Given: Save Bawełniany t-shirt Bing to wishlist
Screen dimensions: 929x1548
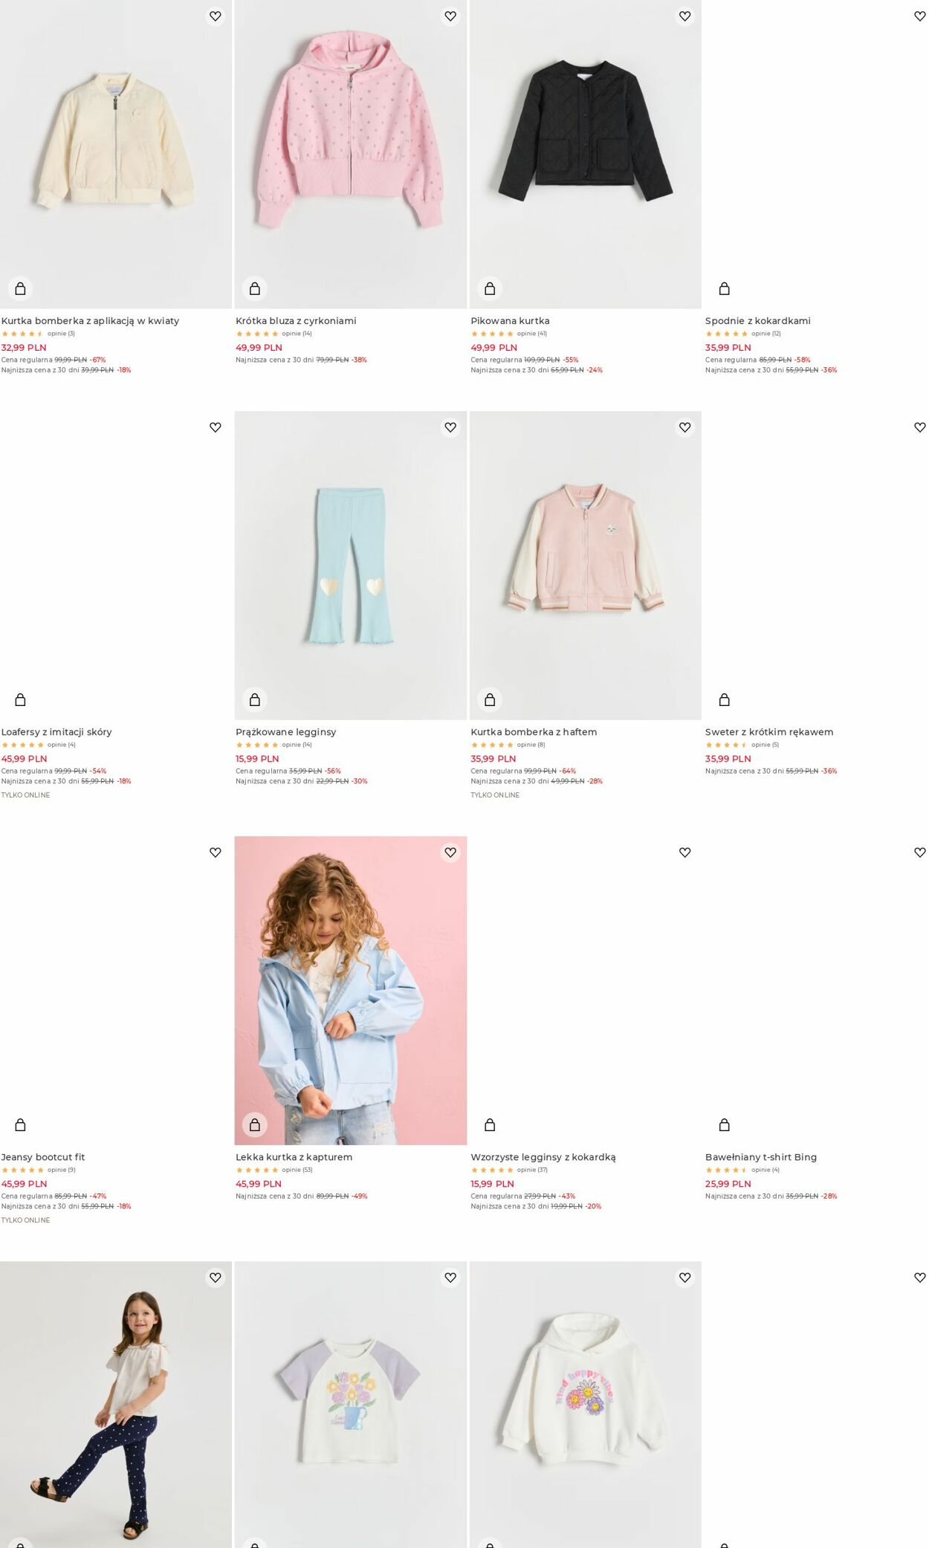Looking at the screenshot, I should click(x=919, y=852).
